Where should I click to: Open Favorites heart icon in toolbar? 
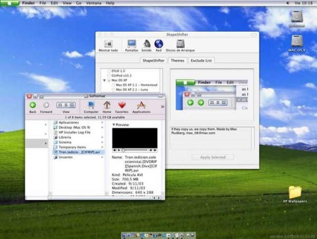(x=122, y=105)
